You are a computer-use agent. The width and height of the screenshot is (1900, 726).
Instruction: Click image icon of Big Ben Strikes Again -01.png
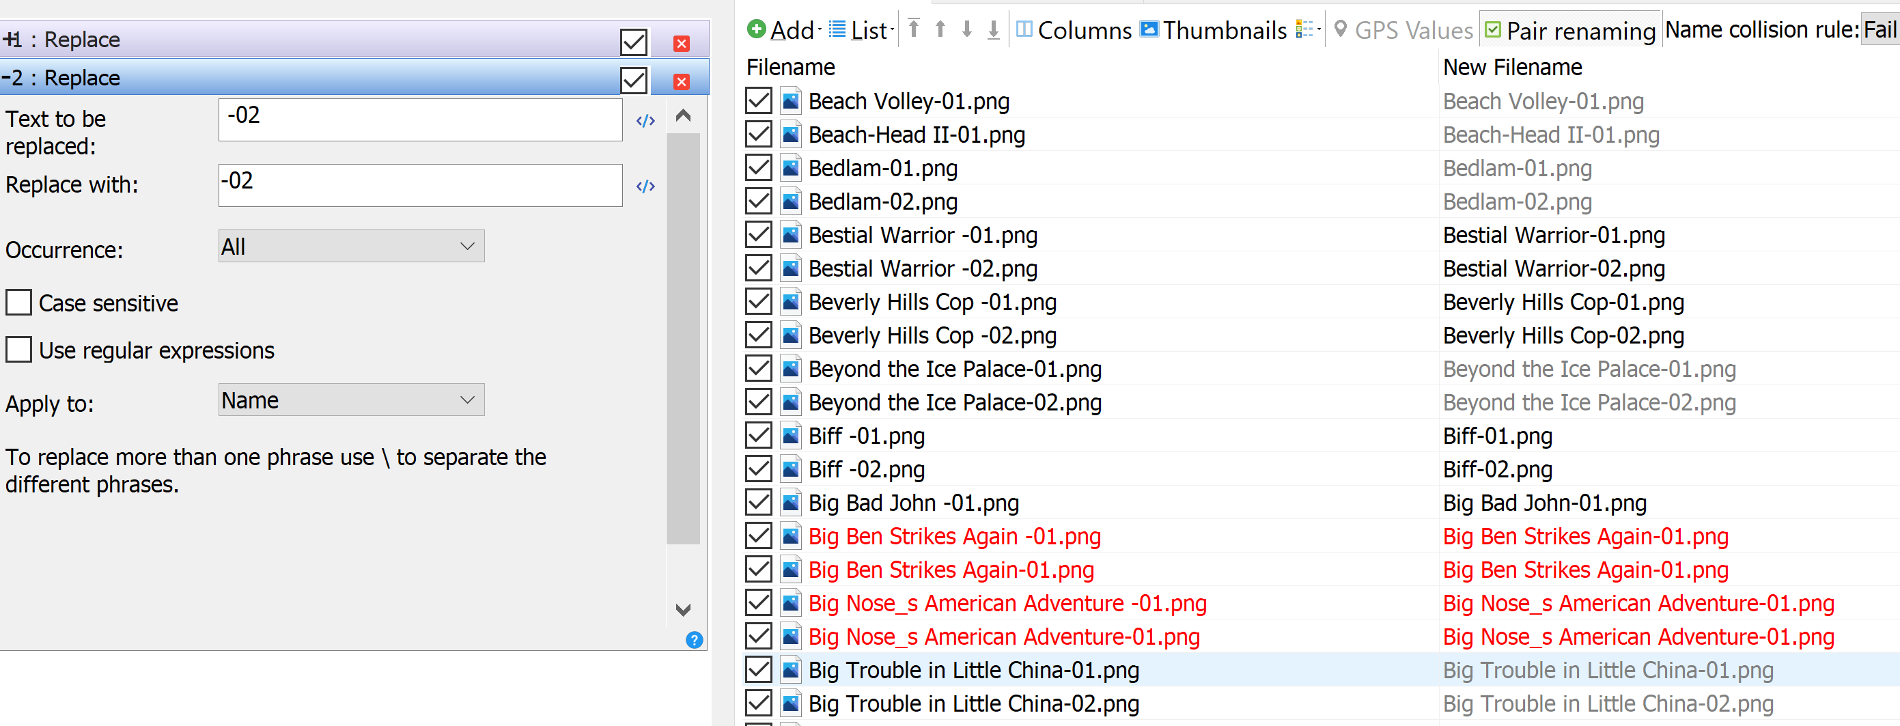(x=791, y=536)
